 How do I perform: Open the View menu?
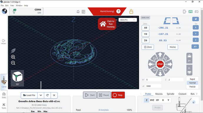click(12, 5)
